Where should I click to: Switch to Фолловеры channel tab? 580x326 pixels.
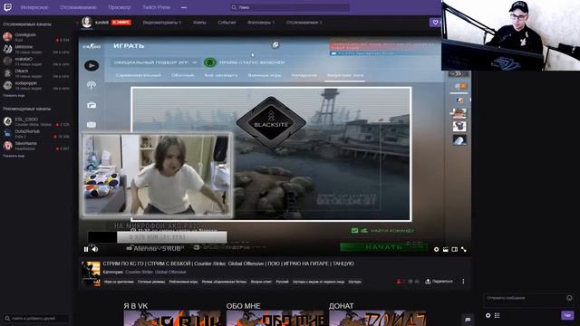[261, 23]
